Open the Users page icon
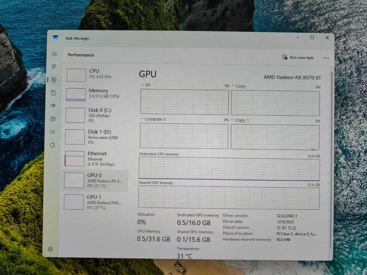The image size is (367, 275). point(53,119)
